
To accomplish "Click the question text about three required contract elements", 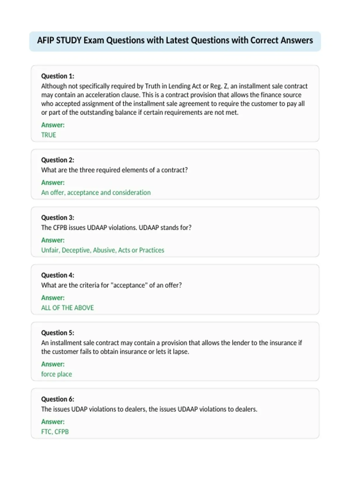I will (114, 170).
